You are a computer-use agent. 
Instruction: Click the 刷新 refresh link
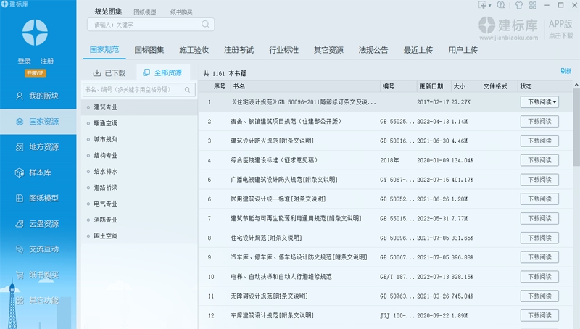tap(565, 71)
